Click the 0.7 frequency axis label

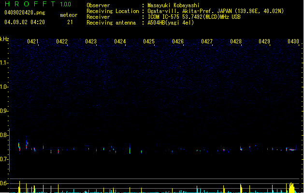[x=4, y=159]
